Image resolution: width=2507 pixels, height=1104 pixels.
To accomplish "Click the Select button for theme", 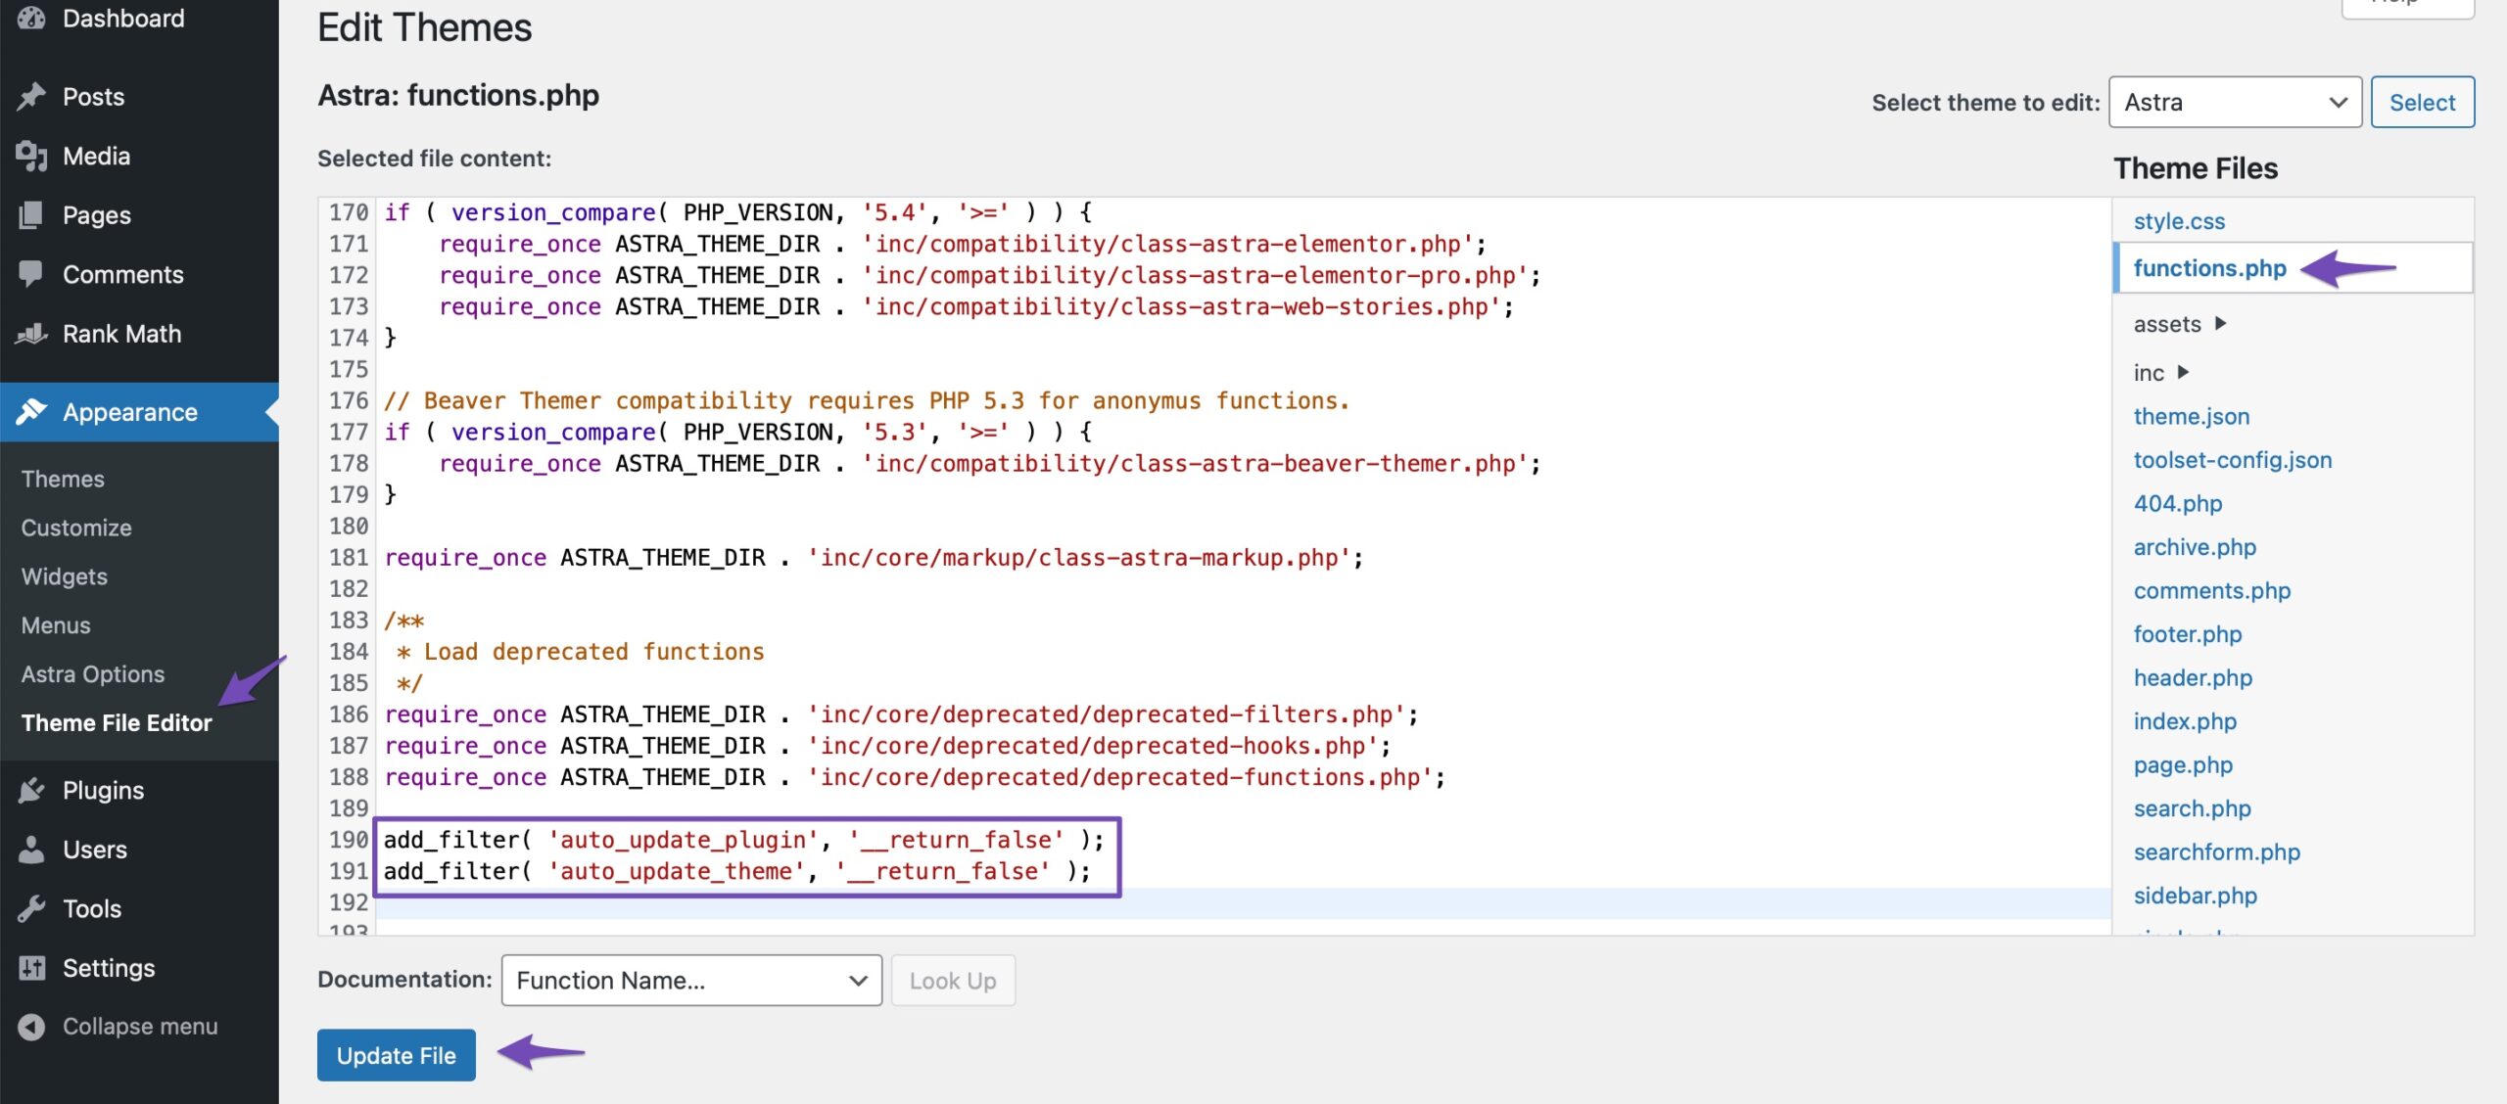I will (2424, 101).
